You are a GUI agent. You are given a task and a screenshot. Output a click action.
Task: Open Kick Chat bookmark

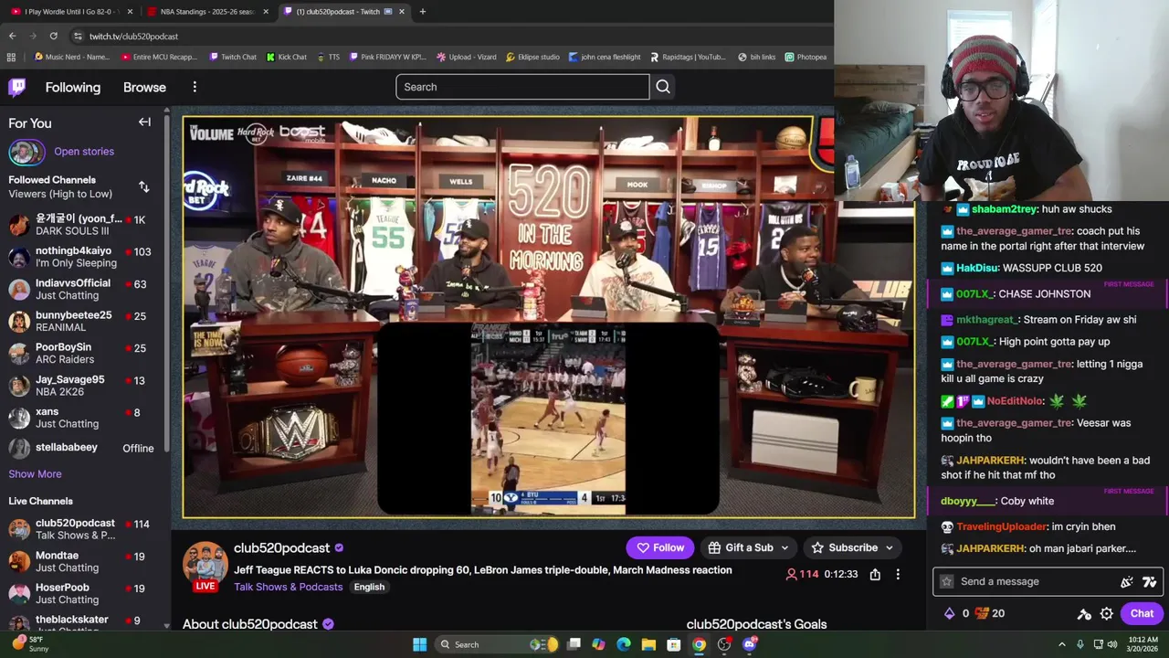(287, 57)
